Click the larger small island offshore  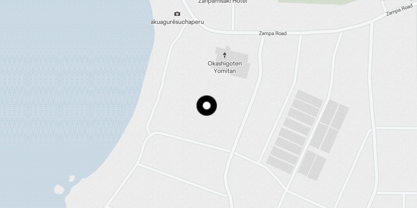(x=59, y=189)
